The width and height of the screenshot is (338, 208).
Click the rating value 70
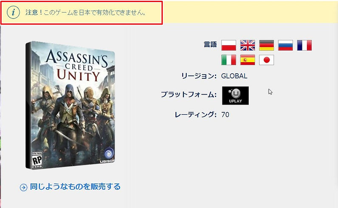(x=225, y=115)
